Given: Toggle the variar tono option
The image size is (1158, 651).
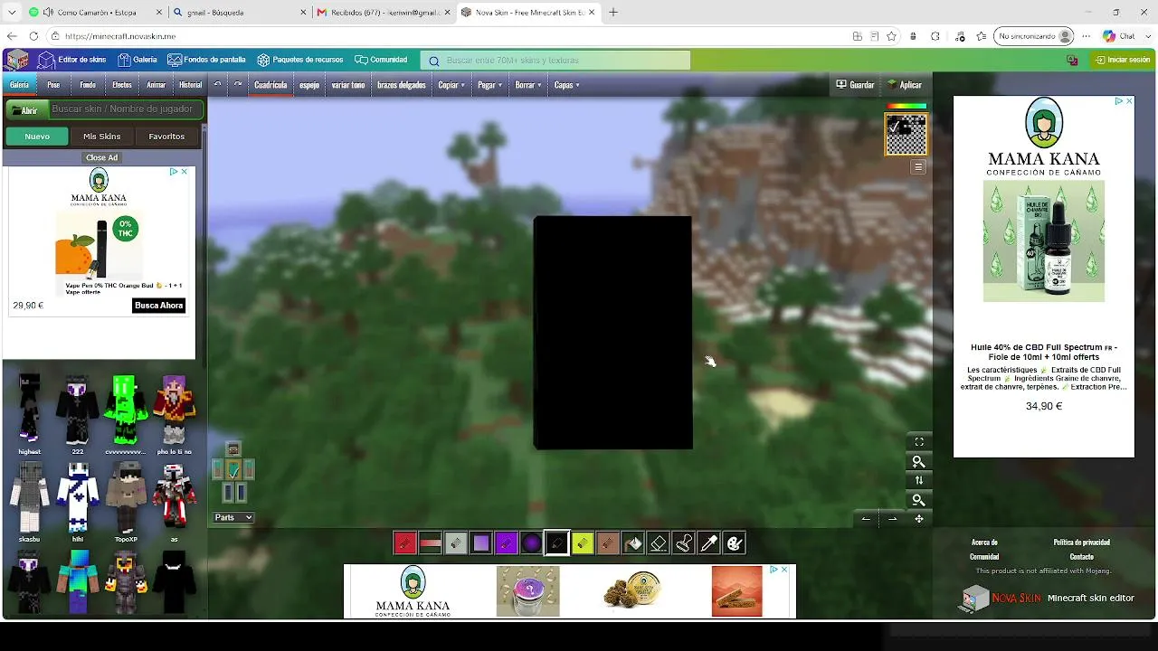Looking at the screenshot, I should 348,85.
